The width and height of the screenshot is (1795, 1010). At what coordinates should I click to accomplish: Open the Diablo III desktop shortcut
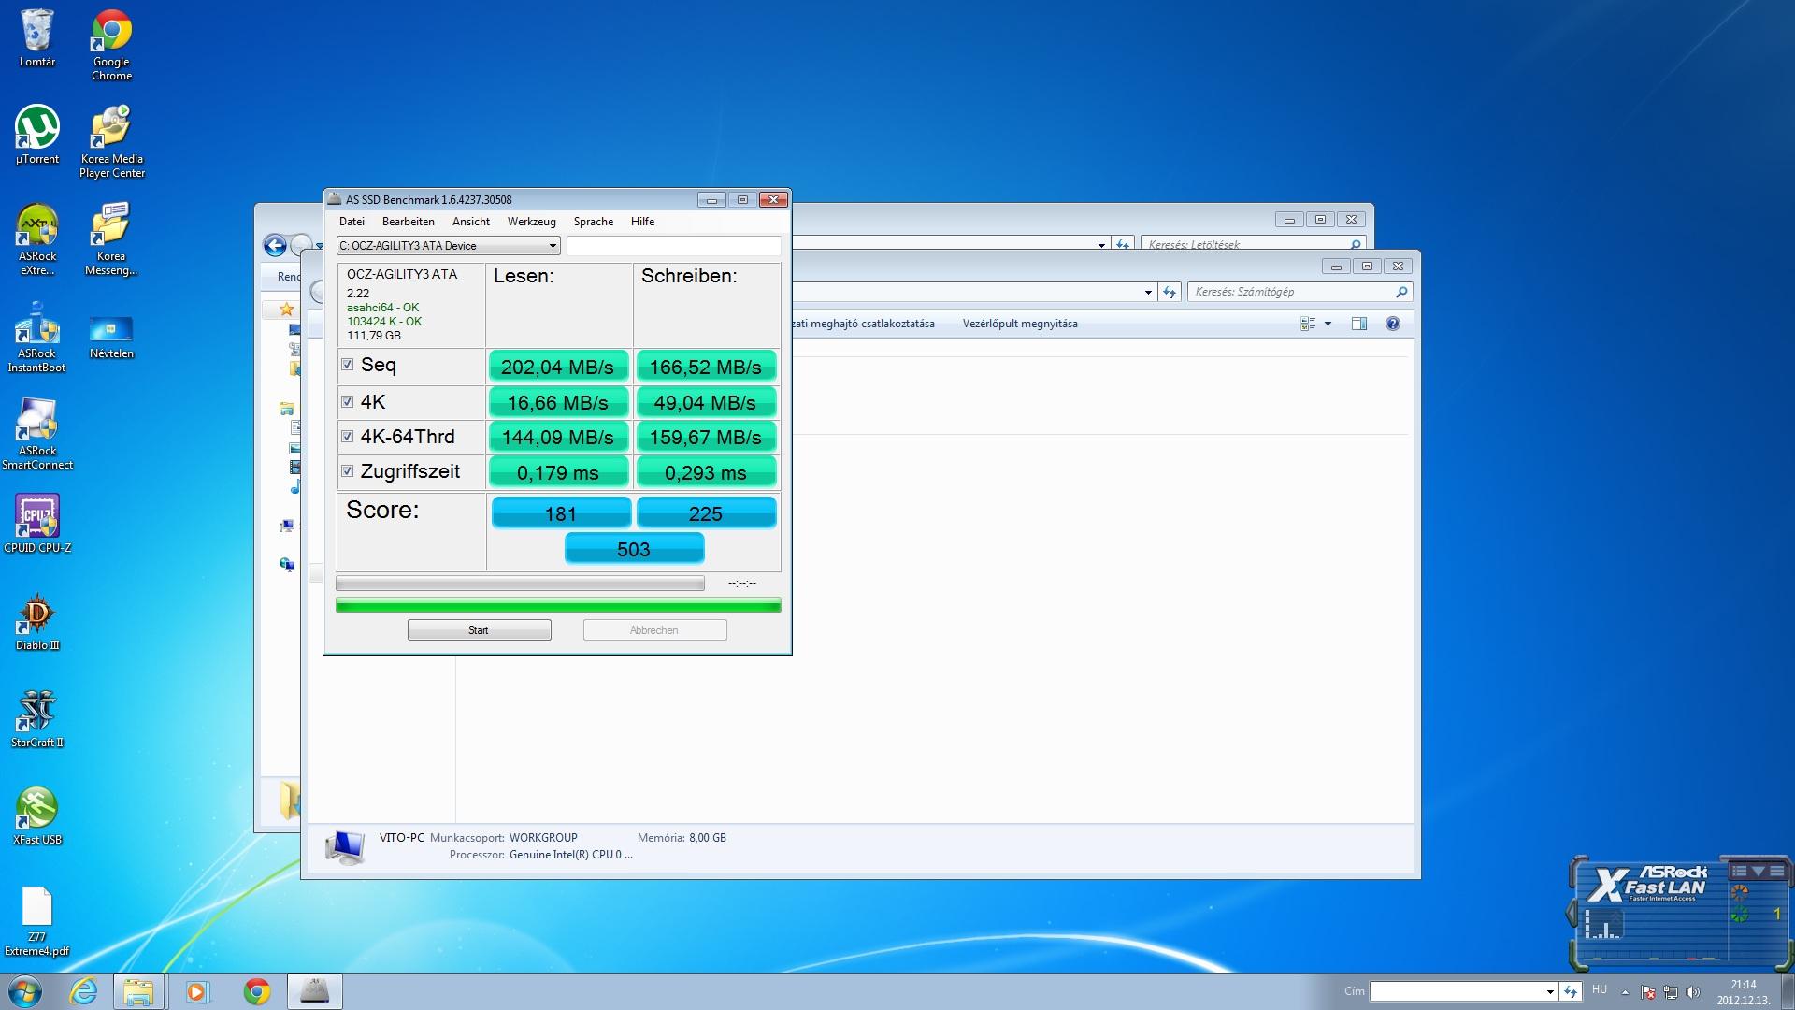(37, 615)
